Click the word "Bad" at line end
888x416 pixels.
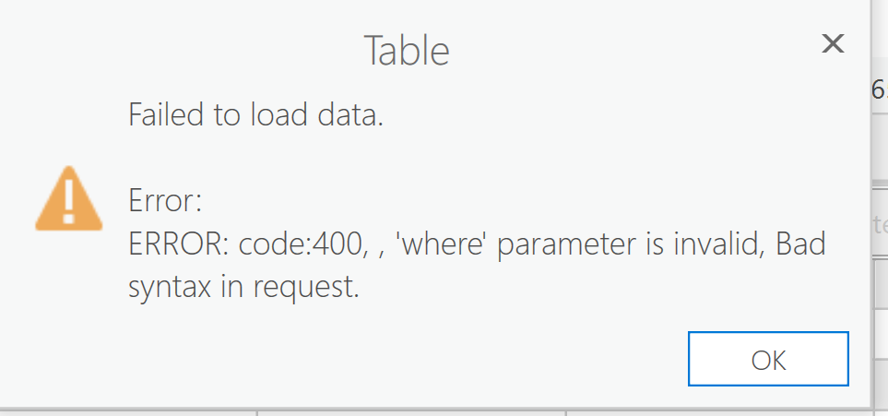(800, 245)
